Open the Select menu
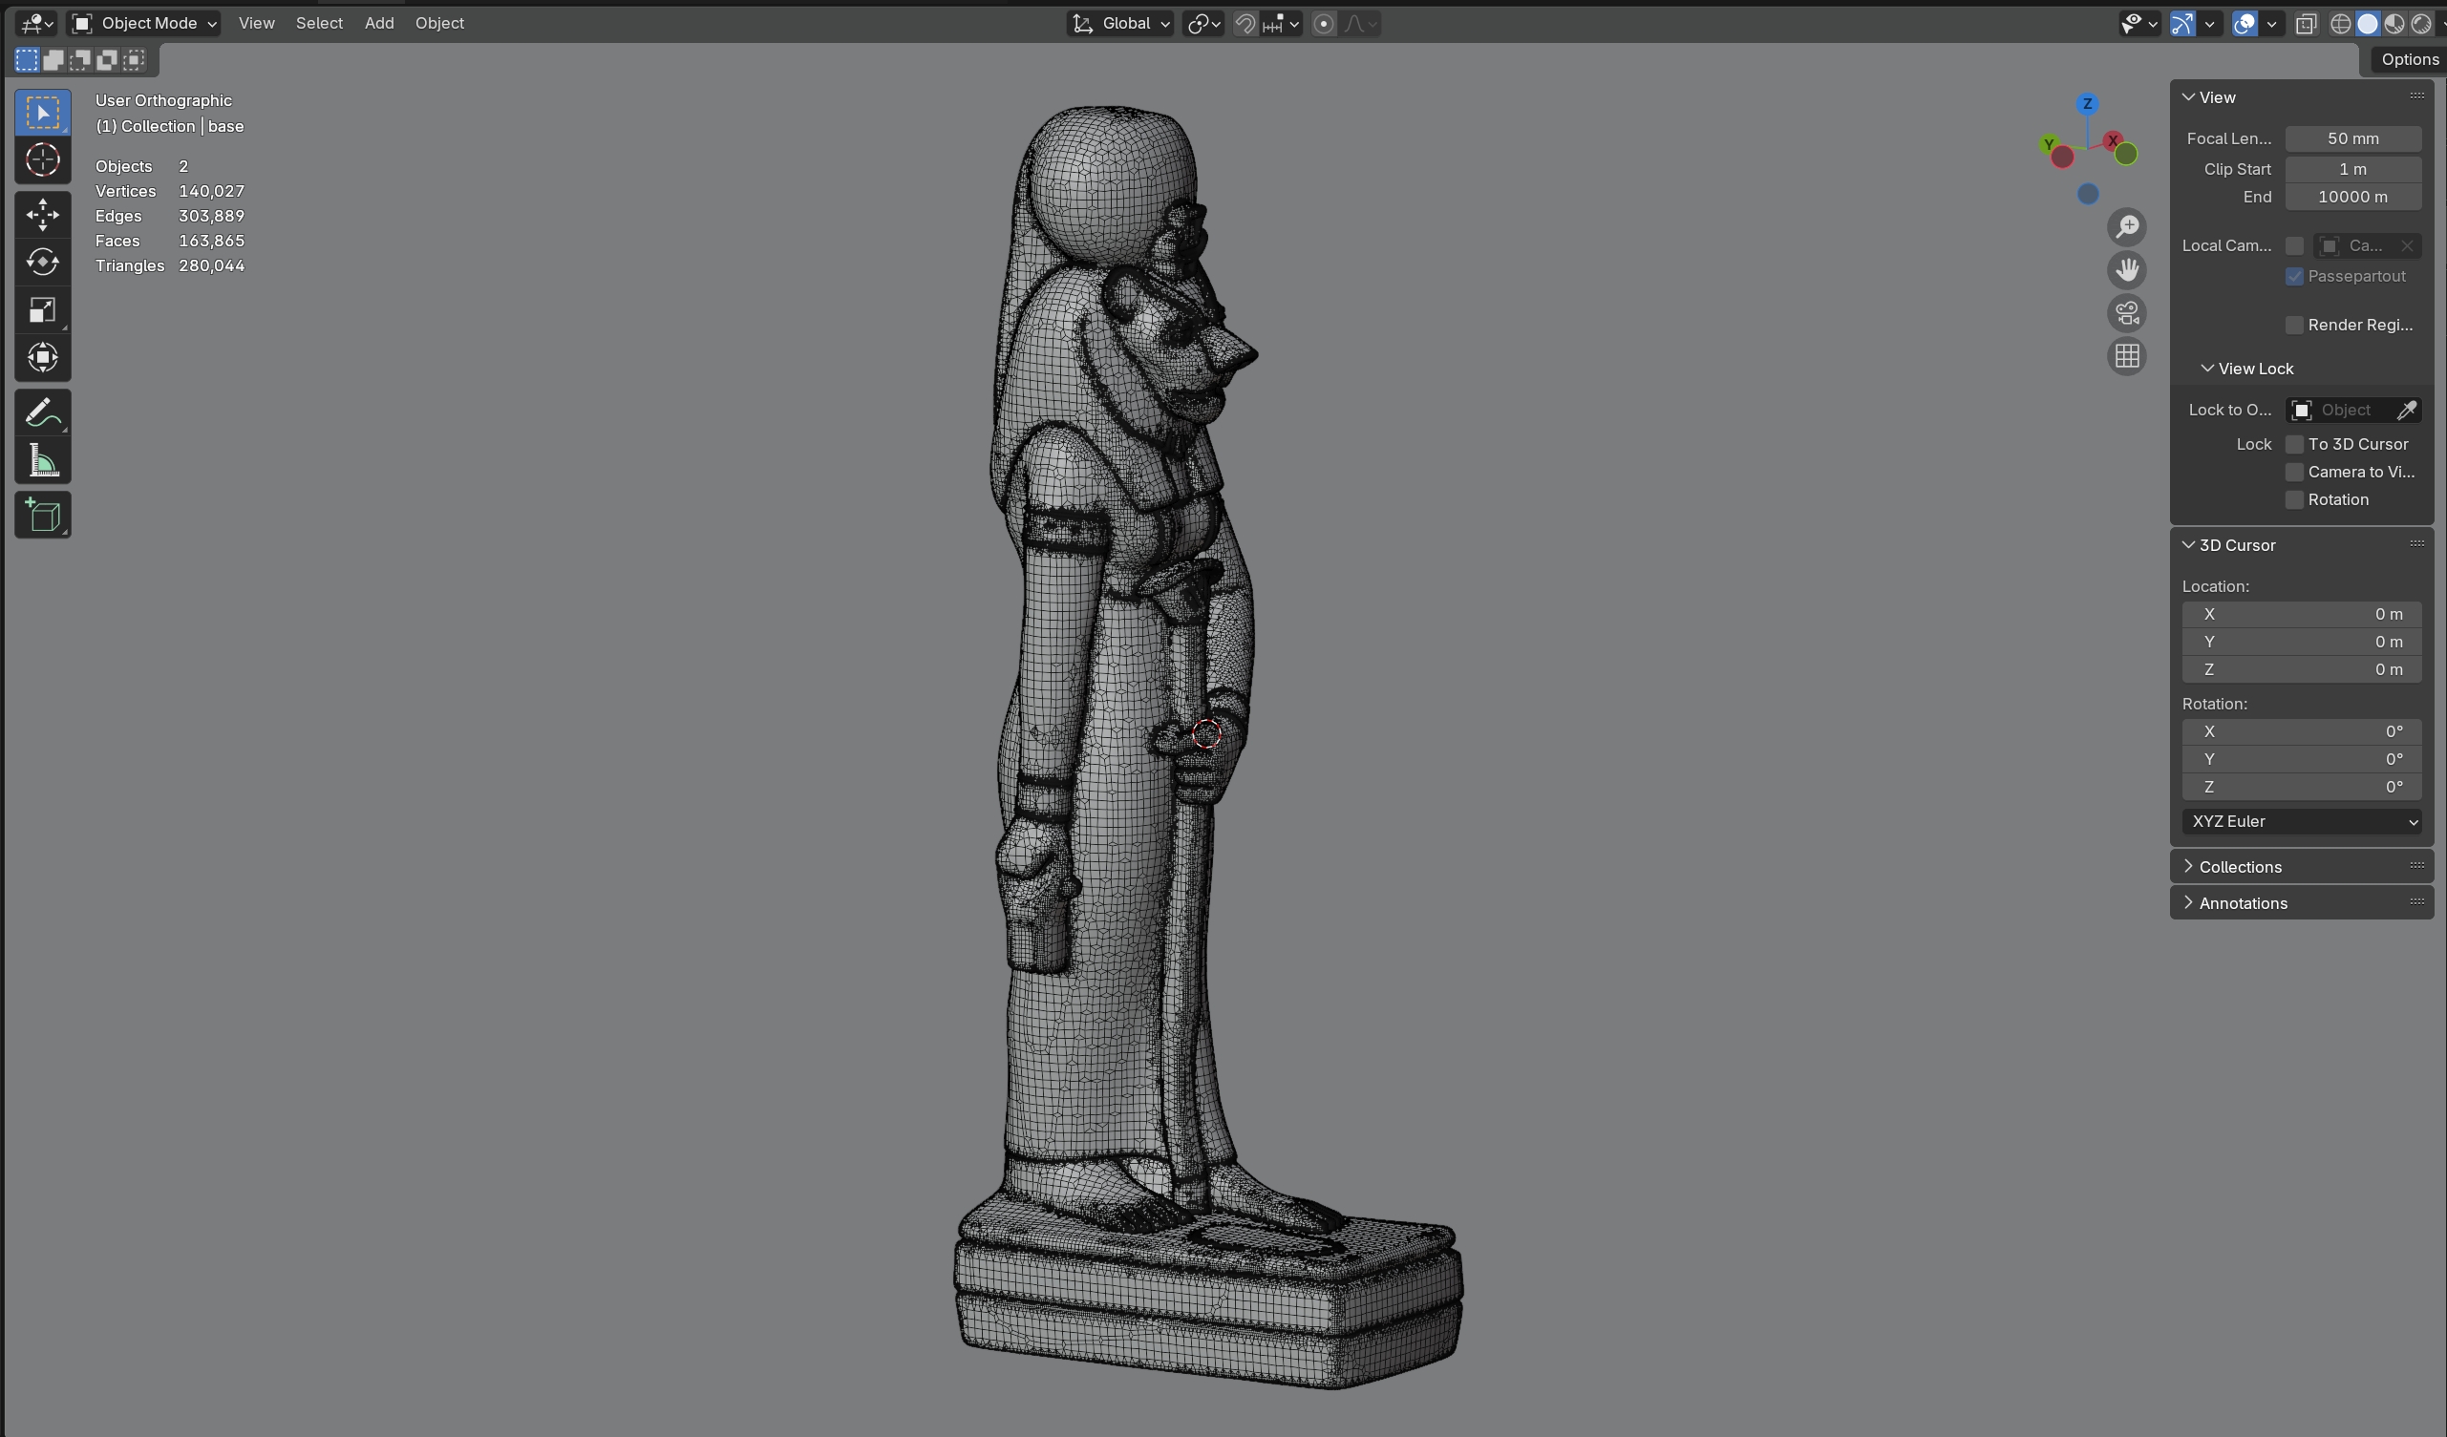This screenshot has width=2447, height=1437. 318,23
